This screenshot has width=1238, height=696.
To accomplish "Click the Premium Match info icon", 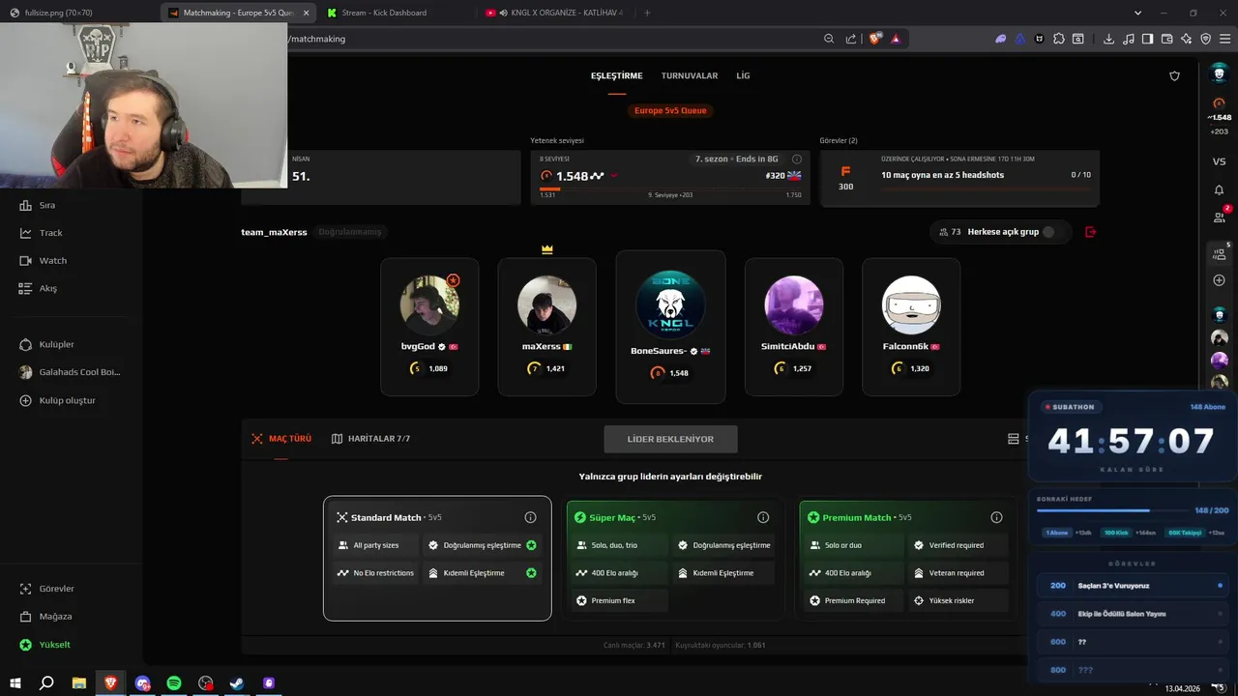I will (996, 517).
